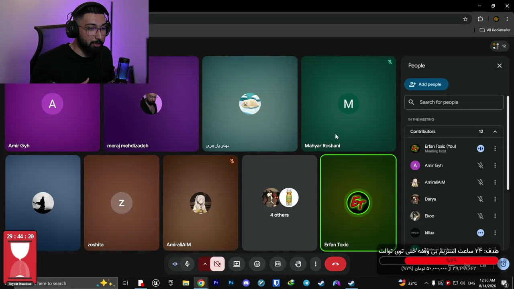The image size is (514, 289).
Task: Toggle closed captions
Action: click(277, 264)
